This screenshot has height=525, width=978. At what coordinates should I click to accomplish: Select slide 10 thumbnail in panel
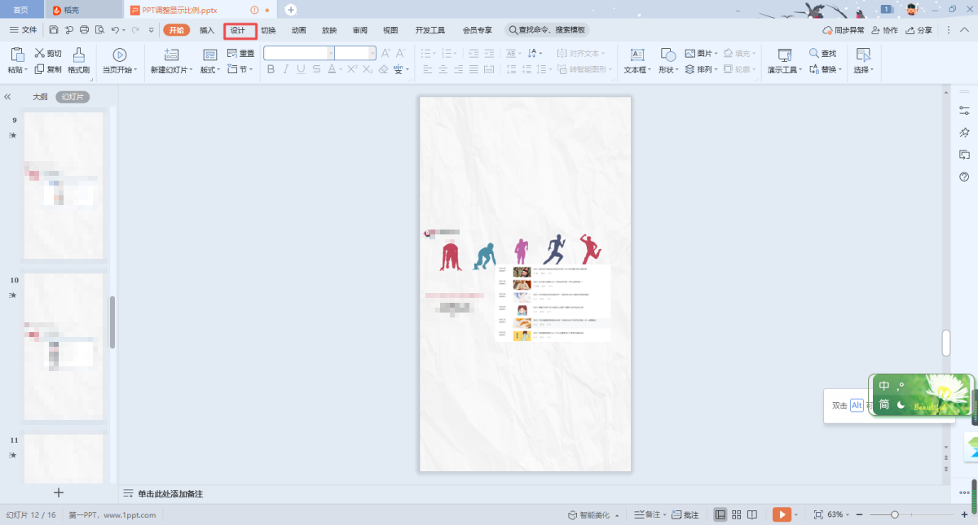click(x=64, y=347)
